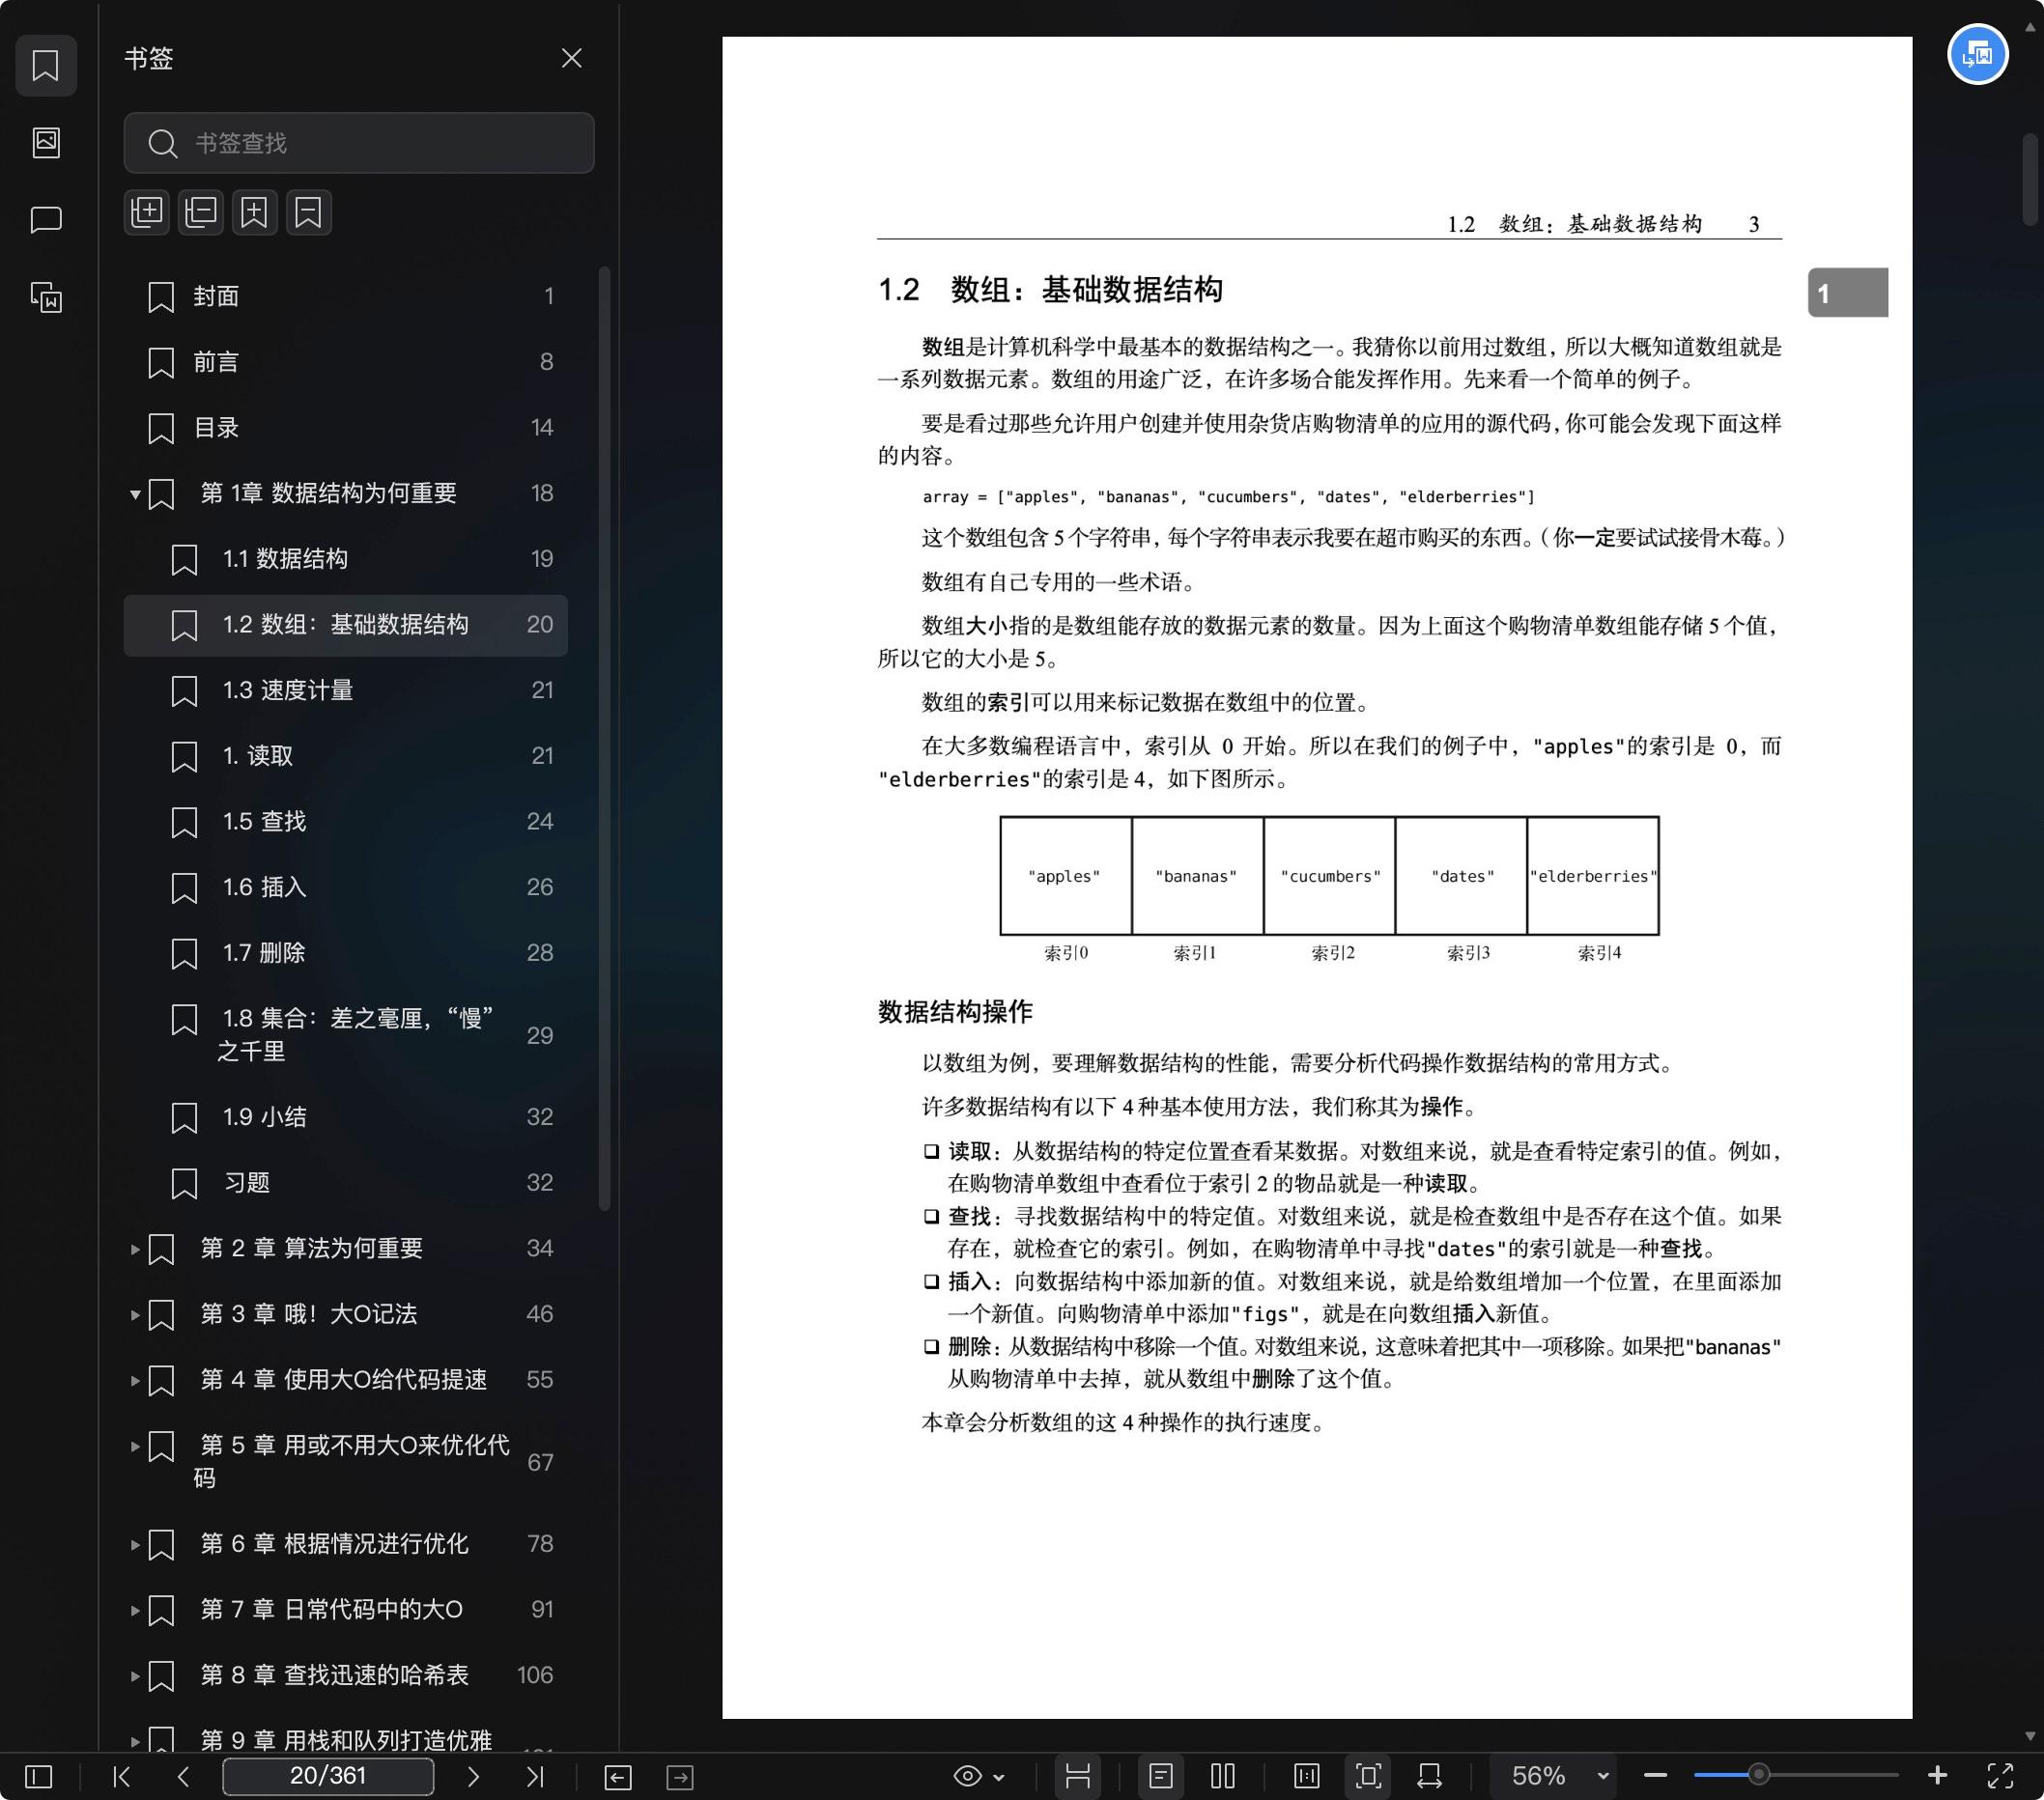Expand 第 2 章 算法为何重要 bookmark
This screenshot has width=2044, height=1800.
[135, 1250]
